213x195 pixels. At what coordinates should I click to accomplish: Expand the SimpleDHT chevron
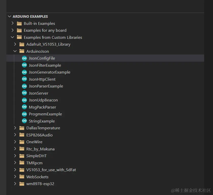pyautogui.click(x=15, y=156)
